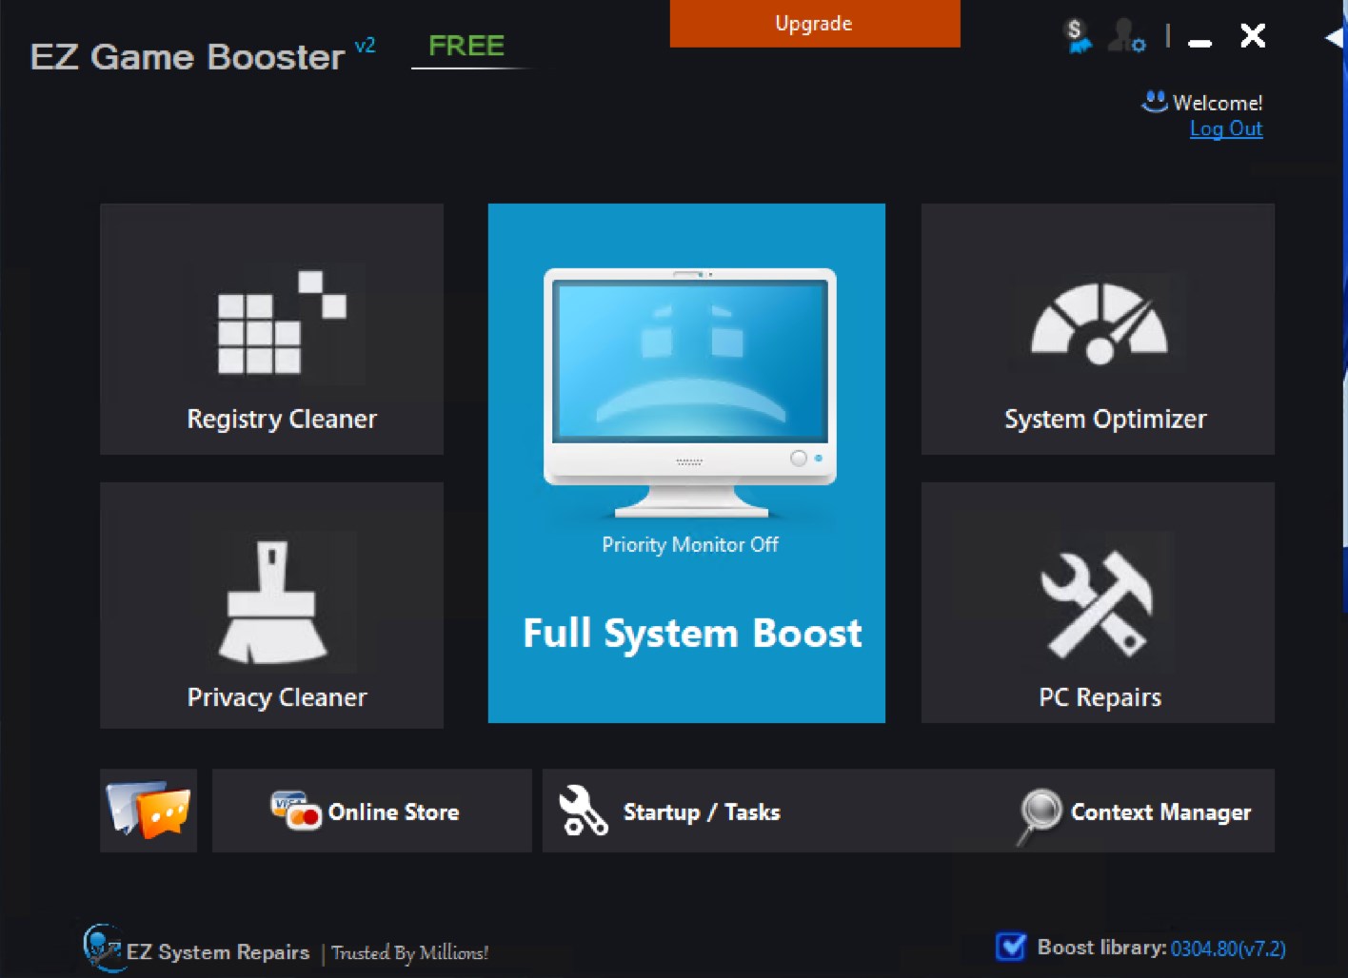Open PC Repairs tools tile
Viewport: 1348px width, 978px height.
(1098, 602)
